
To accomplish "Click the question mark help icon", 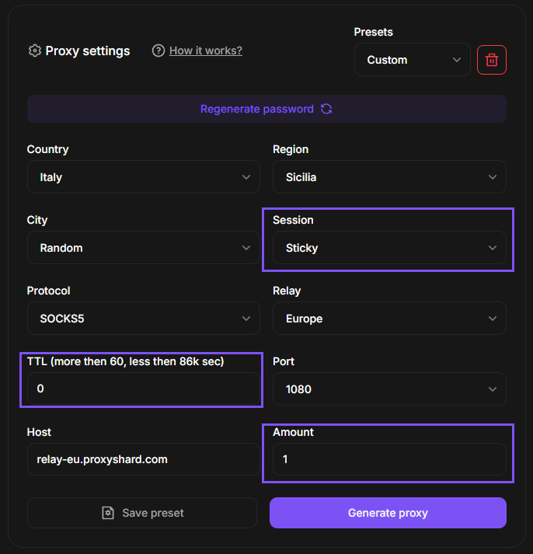I will [x=159, y=51].
